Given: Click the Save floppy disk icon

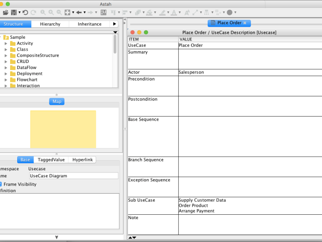Looking at the screenshot, I should (14, 12).
